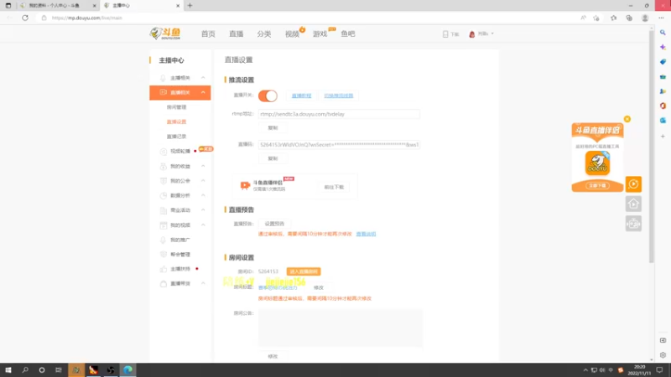Click the 斗鱼直播伴侣 camera icon

(x=245, y=185)
